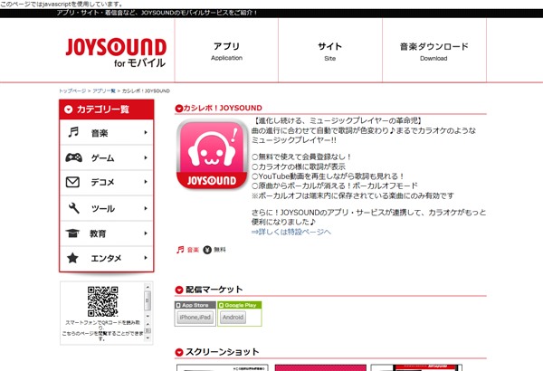543x371 pixels.
Task: Click the pink middle screenshot thumbnail
Action: pos(320,367)
